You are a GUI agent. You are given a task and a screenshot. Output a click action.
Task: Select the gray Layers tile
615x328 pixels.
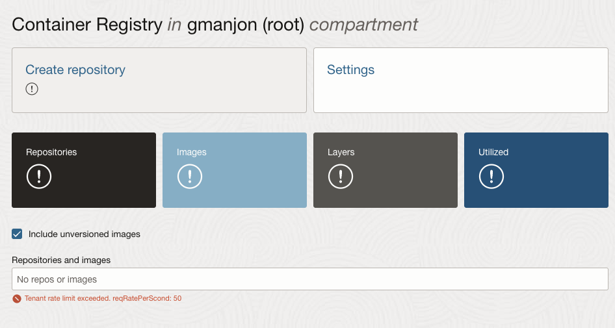pos(386,170)
